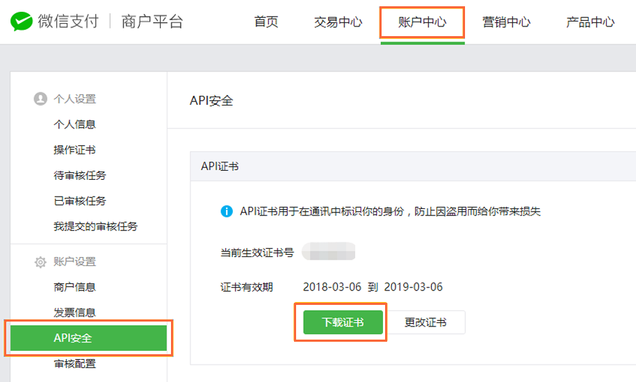Image resolution: width=636 pixels, height=382 pixels.
Task: Click the person icon beside 个人设置
Action: click(40, 99)
